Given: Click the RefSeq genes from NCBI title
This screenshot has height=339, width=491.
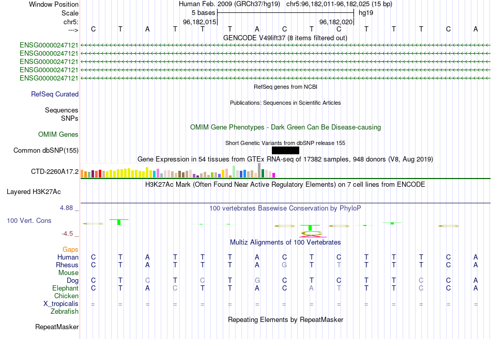Looking at the screenshot, I should coord(286,87).
